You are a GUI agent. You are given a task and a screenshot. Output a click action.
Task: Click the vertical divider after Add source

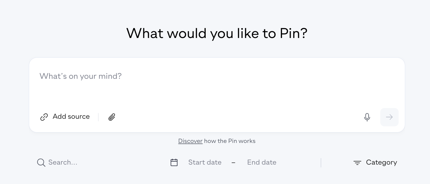98,117
